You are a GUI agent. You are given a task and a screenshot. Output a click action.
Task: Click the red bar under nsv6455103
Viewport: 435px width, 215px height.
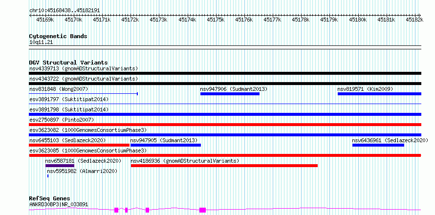(79, 145)
